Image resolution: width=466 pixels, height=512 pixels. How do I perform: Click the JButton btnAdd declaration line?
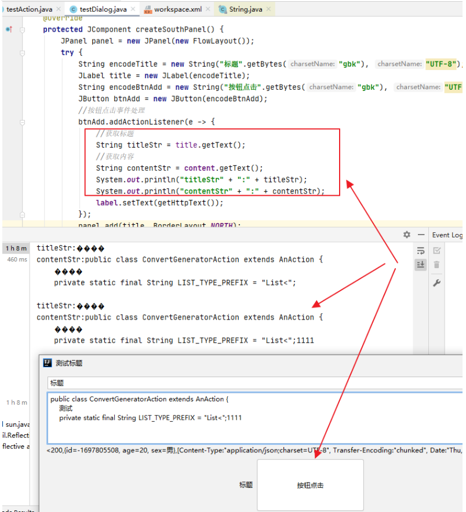(173, 99)
